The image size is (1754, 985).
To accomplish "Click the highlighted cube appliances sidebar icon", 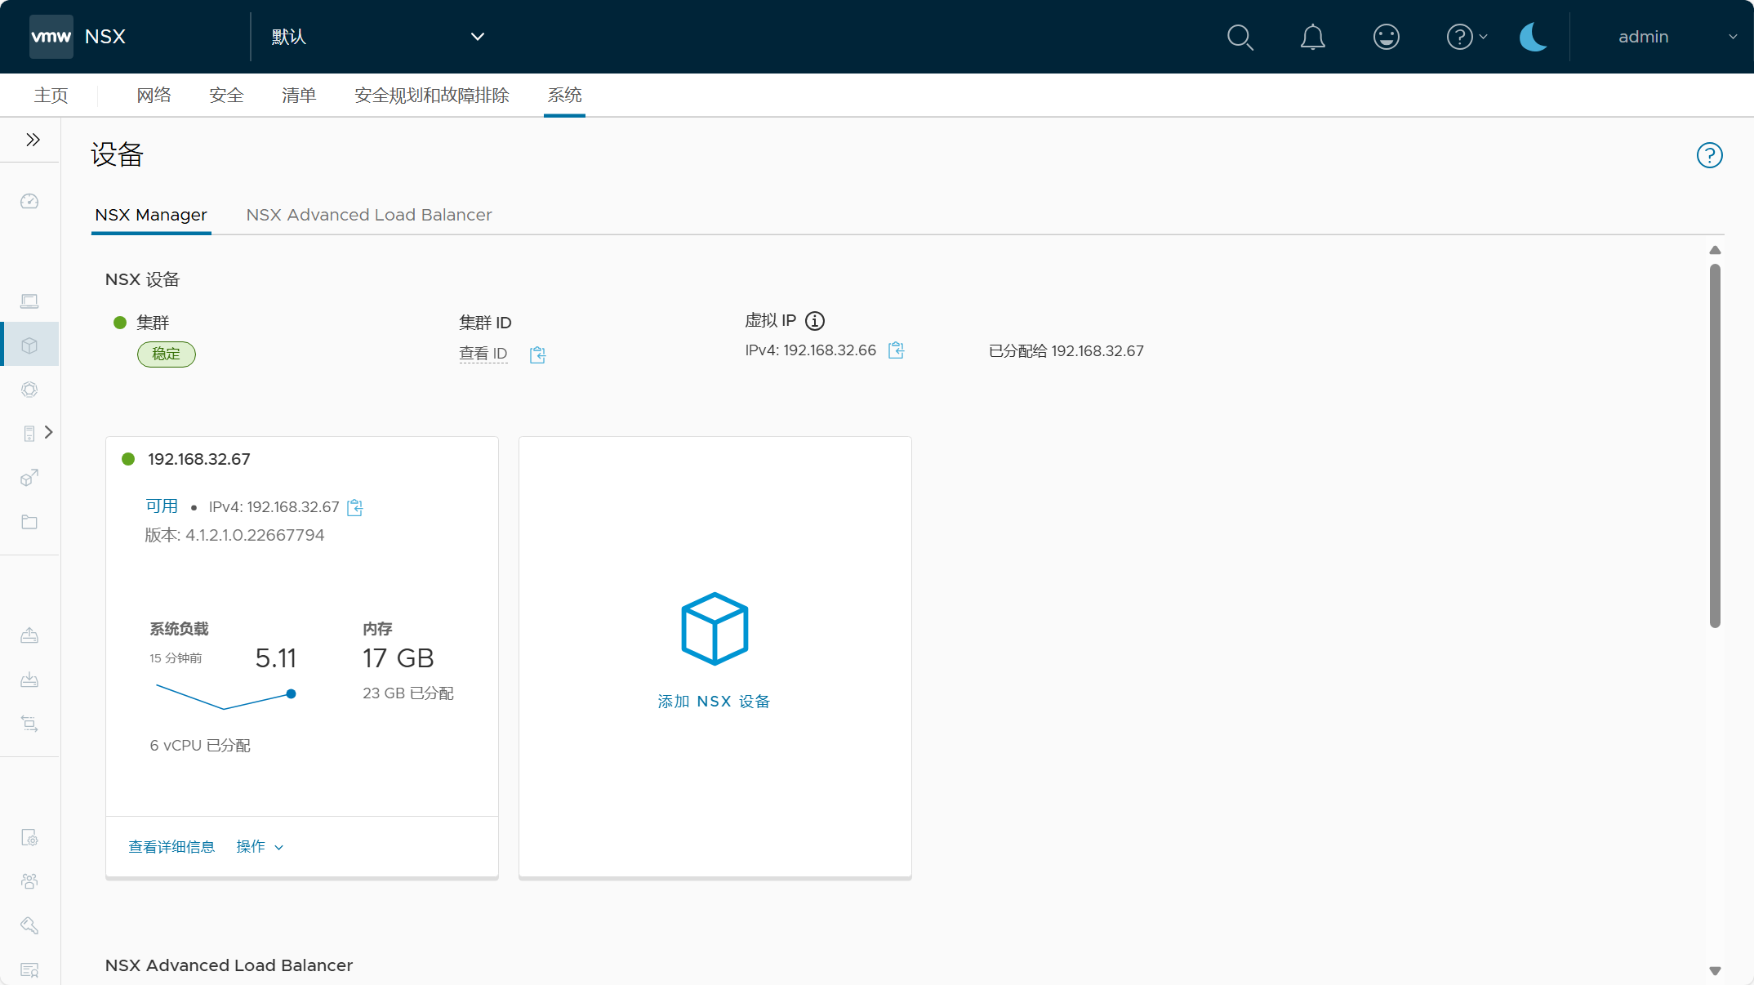I will (x=29, y=345).
